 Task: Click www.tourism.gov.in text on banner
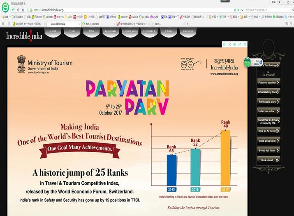38,73
